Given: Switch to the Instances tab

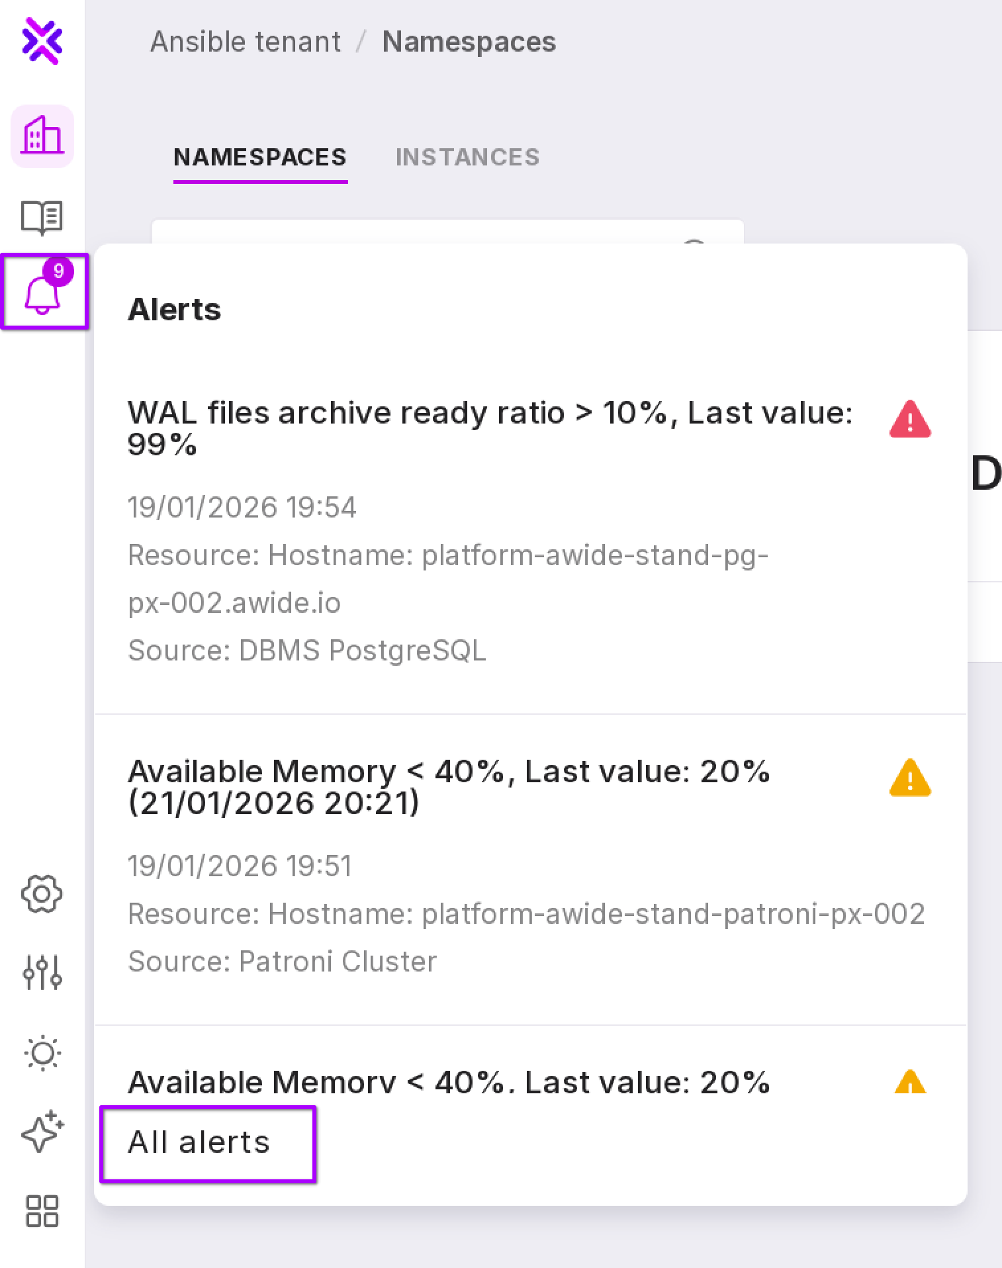Looking at the screenshot, I should pyautogui.click(x=467, y=158).
